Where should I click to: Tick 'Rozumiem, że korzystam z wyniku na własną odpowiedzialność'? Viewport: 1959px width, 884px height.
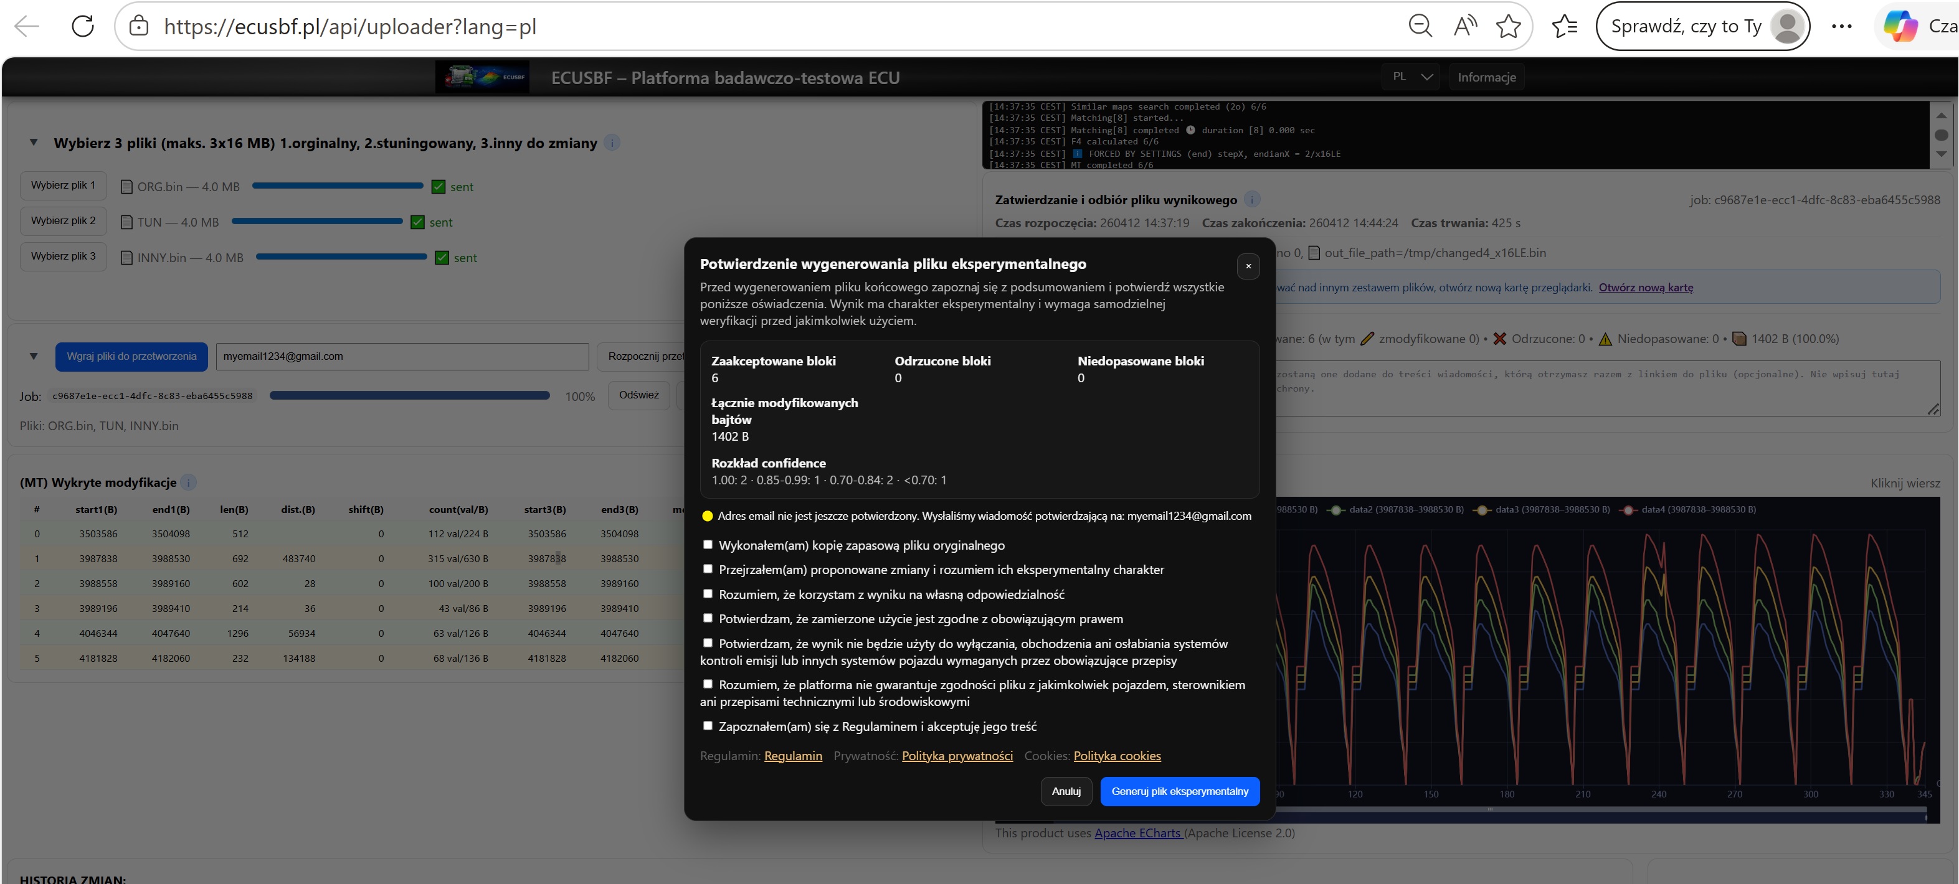click(708, 594)
